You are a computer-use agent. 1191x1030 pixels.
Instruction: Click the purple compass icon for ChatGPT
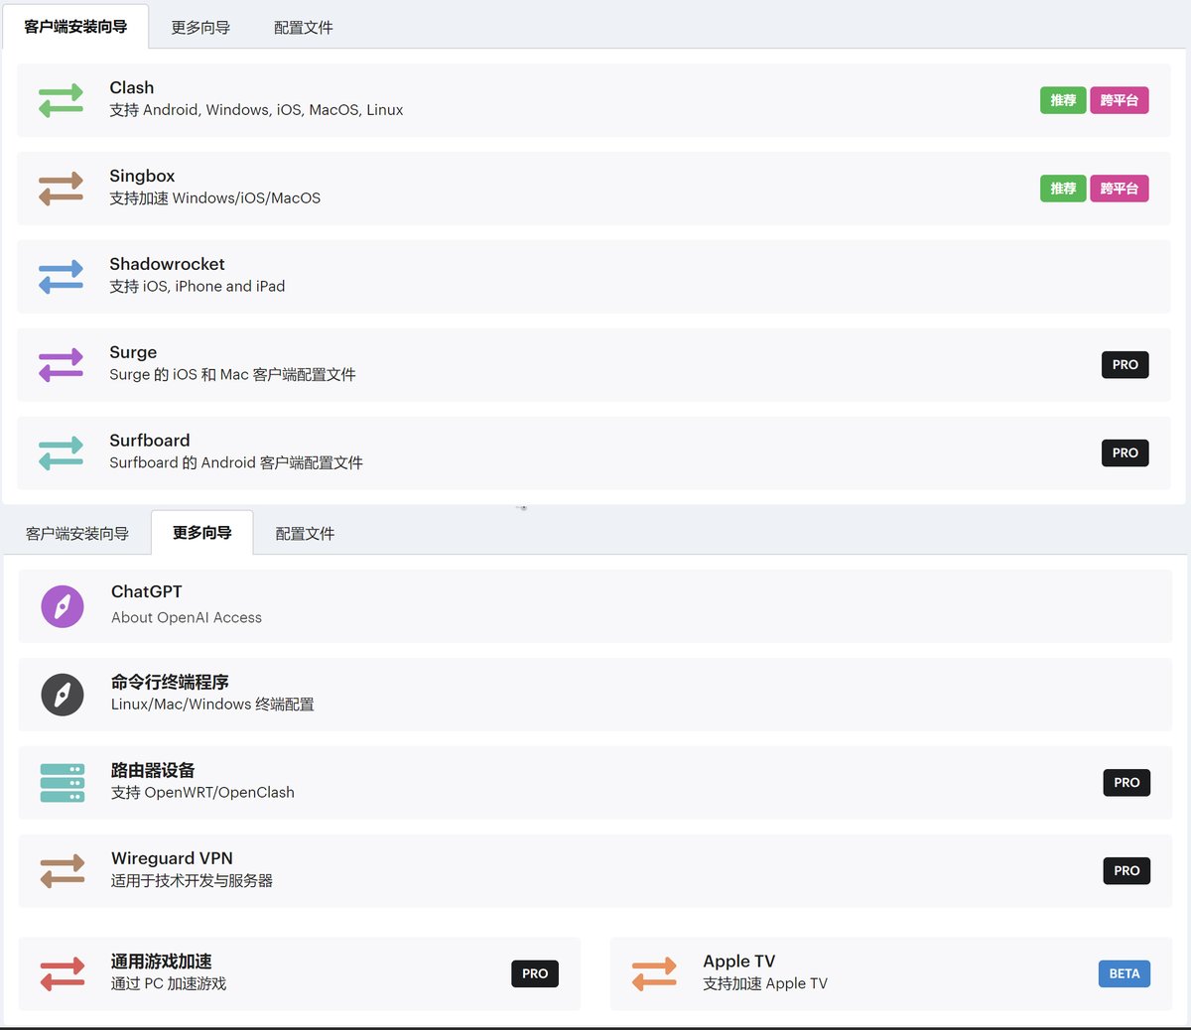(x=63, y=605)
